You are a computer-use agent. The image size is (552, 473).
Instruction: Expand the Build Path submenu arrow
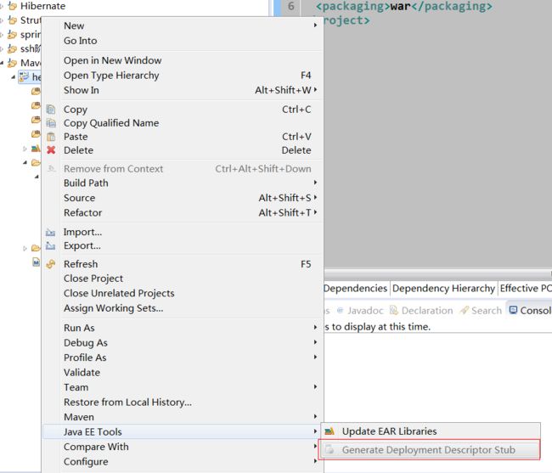coord(315,183)
